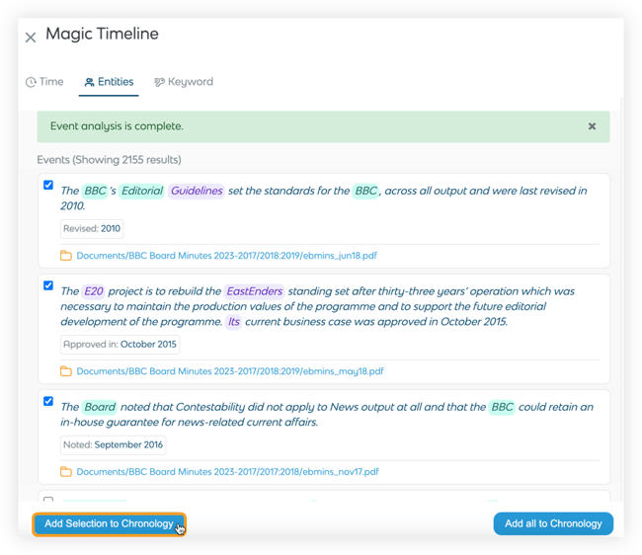Open ebmins_jun18.pdf document link
This screenshot has width=642, height=555.
[x=227, y=256]
